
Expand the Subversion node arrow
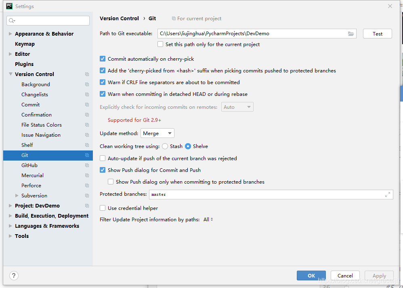point(17,196)
